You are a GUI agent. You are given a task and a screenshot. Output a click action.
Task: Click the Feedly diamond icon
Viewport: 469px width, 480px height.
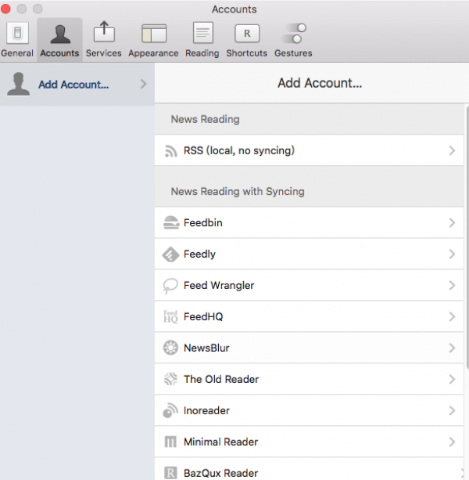point(170,254)
